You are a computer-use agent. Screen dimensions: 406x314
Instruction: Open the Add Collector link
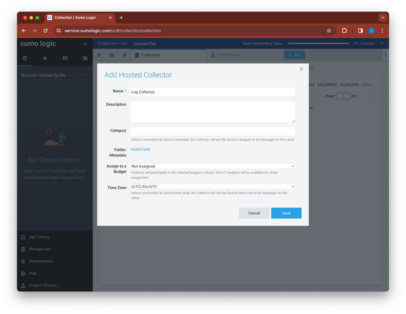pos(327,84)
